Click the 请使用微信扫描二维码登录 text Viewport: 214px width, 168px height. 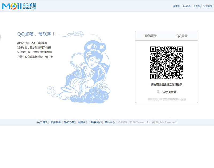point(166,85)
